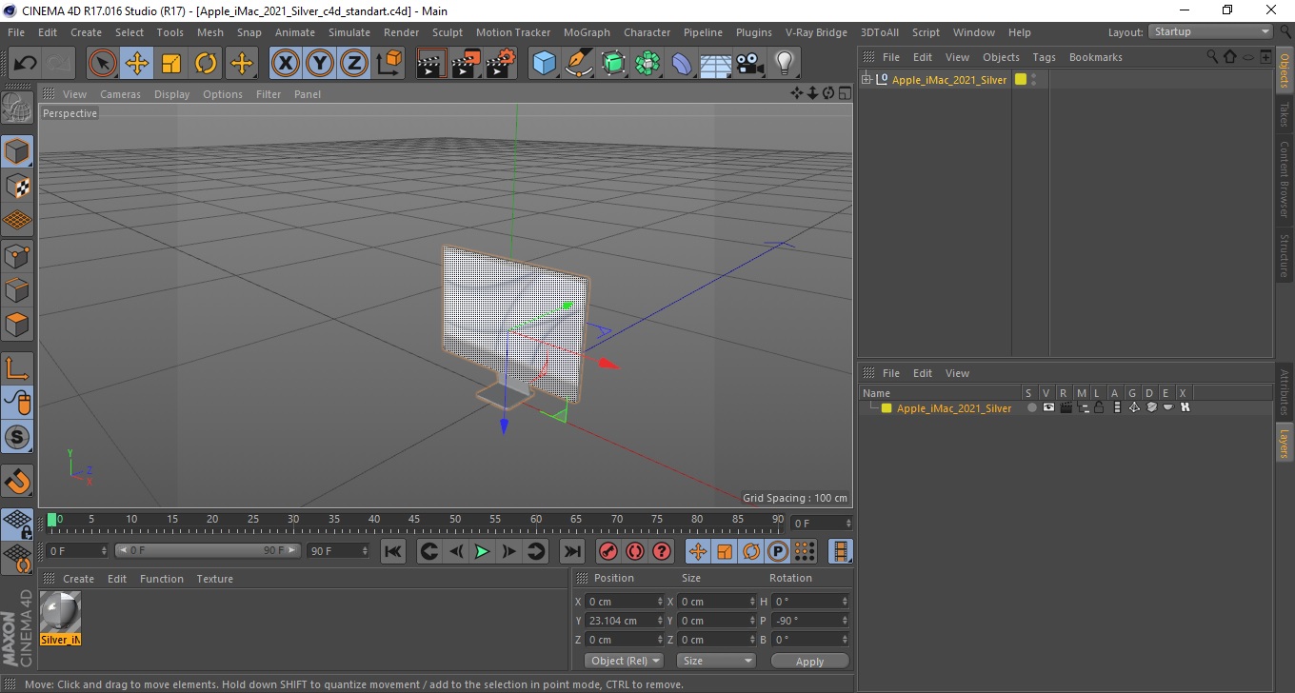Open the spline Pen tool
1295x693 pixels.
tap(579, 64)
